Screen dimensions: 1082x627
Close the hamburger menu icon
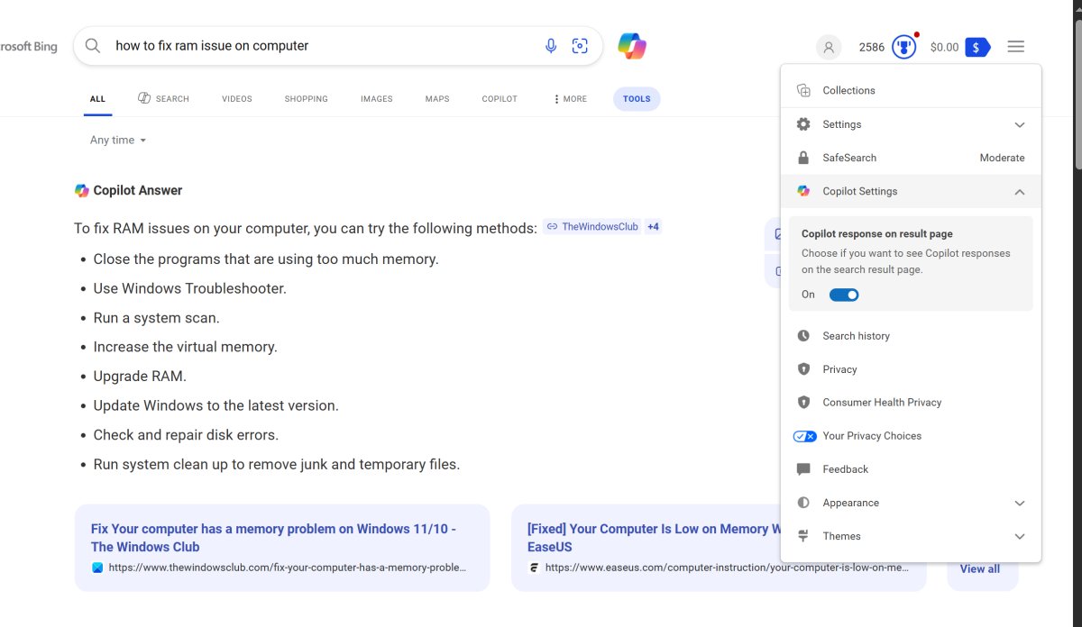[1015, 47]
